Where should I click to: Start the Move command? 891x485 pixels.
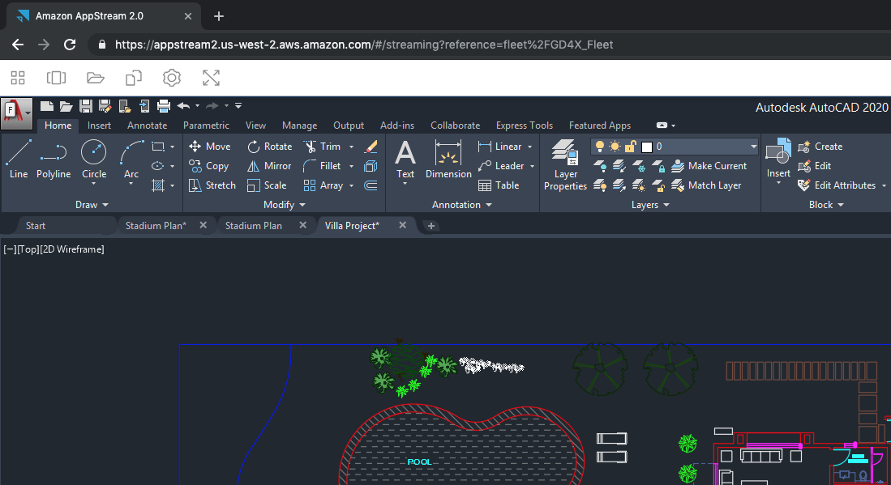(210, 147)
